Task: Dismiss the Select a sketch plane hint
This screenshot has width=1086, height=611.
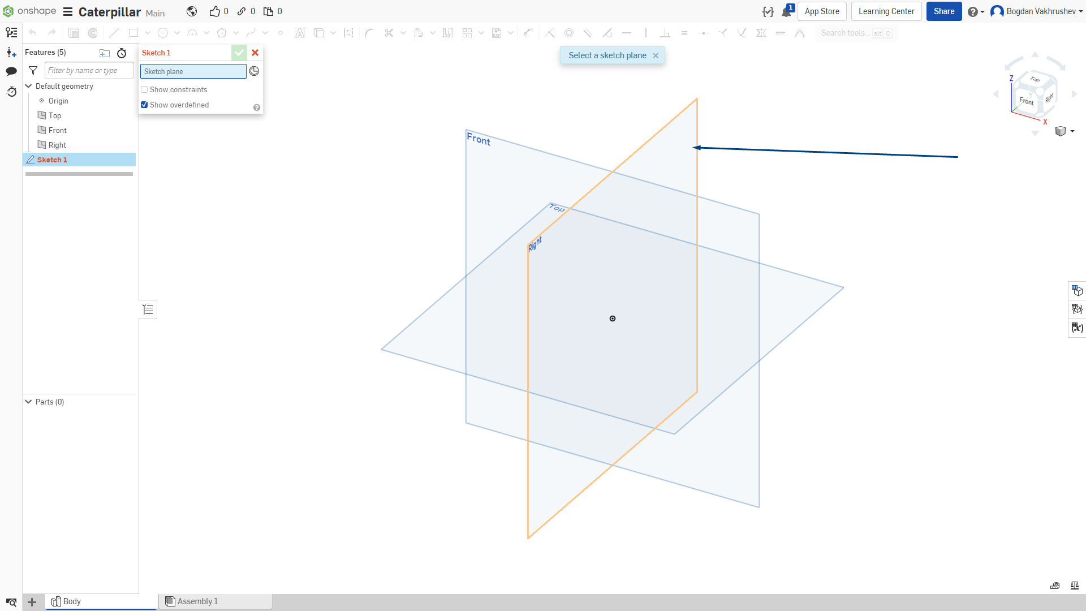Action: coord(656,55)
